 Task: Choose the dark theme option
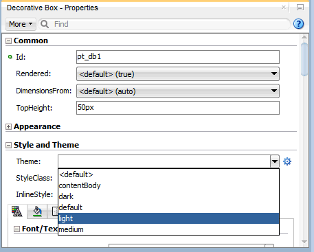(x=169, y=196)
